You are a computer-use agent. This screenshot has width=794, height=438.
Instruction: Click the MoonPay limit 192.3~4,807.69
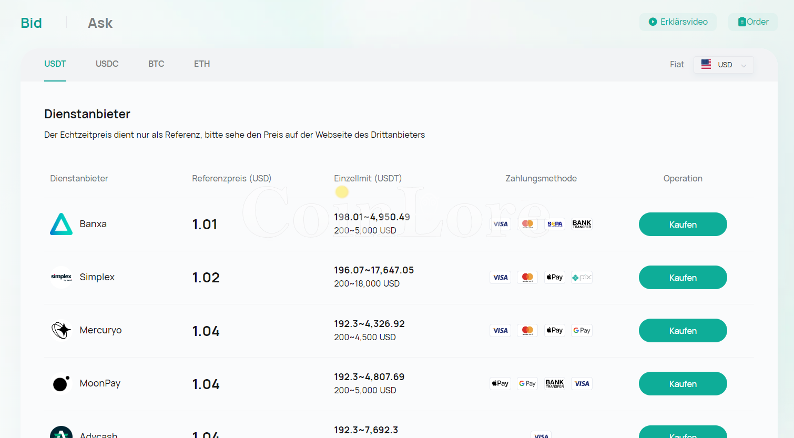[x=369, y=377]
